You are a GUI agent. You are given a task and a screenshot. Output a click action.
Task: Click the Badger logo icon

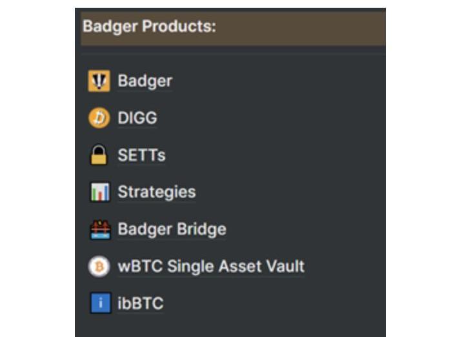[x=99, y=81]
